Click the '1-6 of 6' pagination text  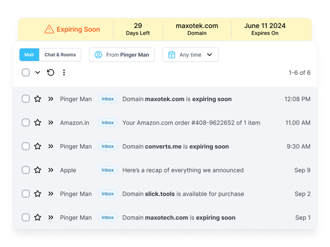tap(299, 73)
